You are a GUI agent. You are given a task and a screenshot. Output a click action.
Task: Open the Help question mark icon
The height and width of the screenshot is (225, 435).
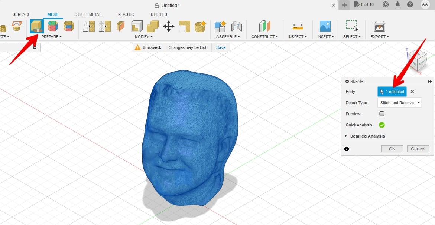click(410, 4)
